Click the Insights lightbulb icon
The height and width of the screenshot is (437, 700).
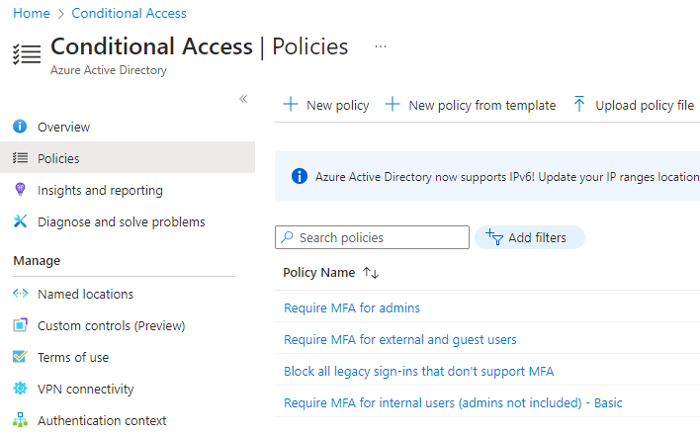point(20,189)
